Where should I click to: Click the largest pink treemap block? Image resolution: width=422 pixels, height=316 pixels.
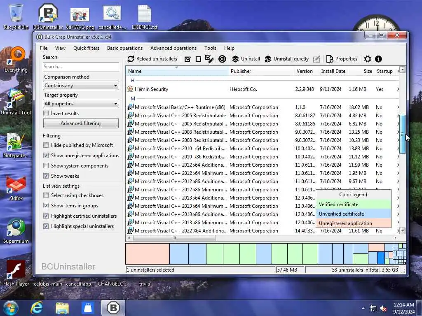[148, 253]
